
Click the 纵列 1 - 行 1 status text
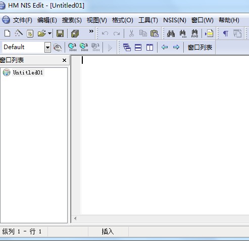(x=22, y=231)
